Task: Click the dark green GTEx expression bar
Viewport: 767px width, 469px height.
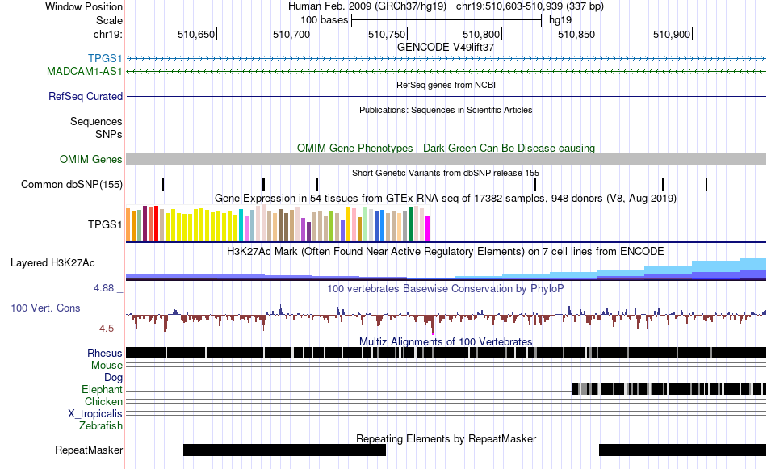Action: [x=410, y=224]
